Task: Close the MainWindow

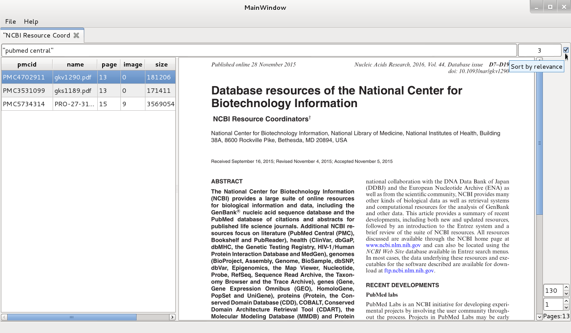Action: pyautogui.click(x=563, y=7)
